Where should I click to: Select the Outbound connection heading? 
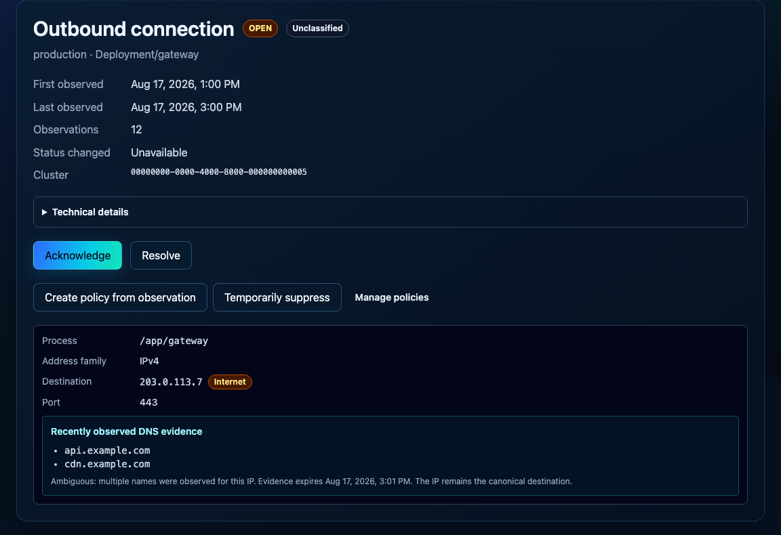click(x=134, y=29)
